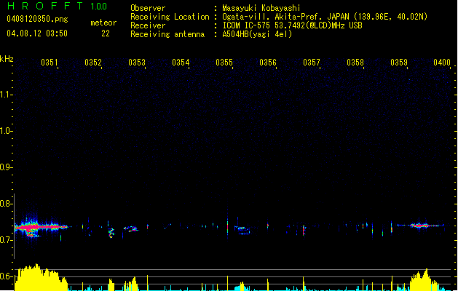This screenshot has width=458, height=291.
Task: Click the Ogata-vill. Akita-Pref. JAPAN location text
Action: [x=325, y=17]
